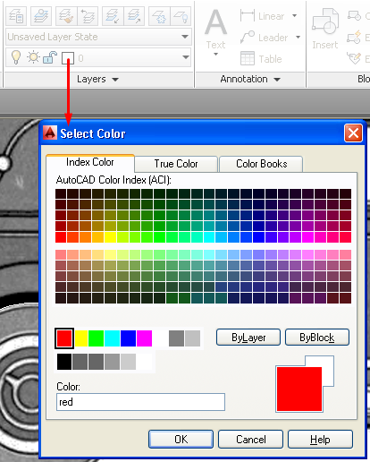
Task: Click the Layer Match icon
Action: point(66,16)
